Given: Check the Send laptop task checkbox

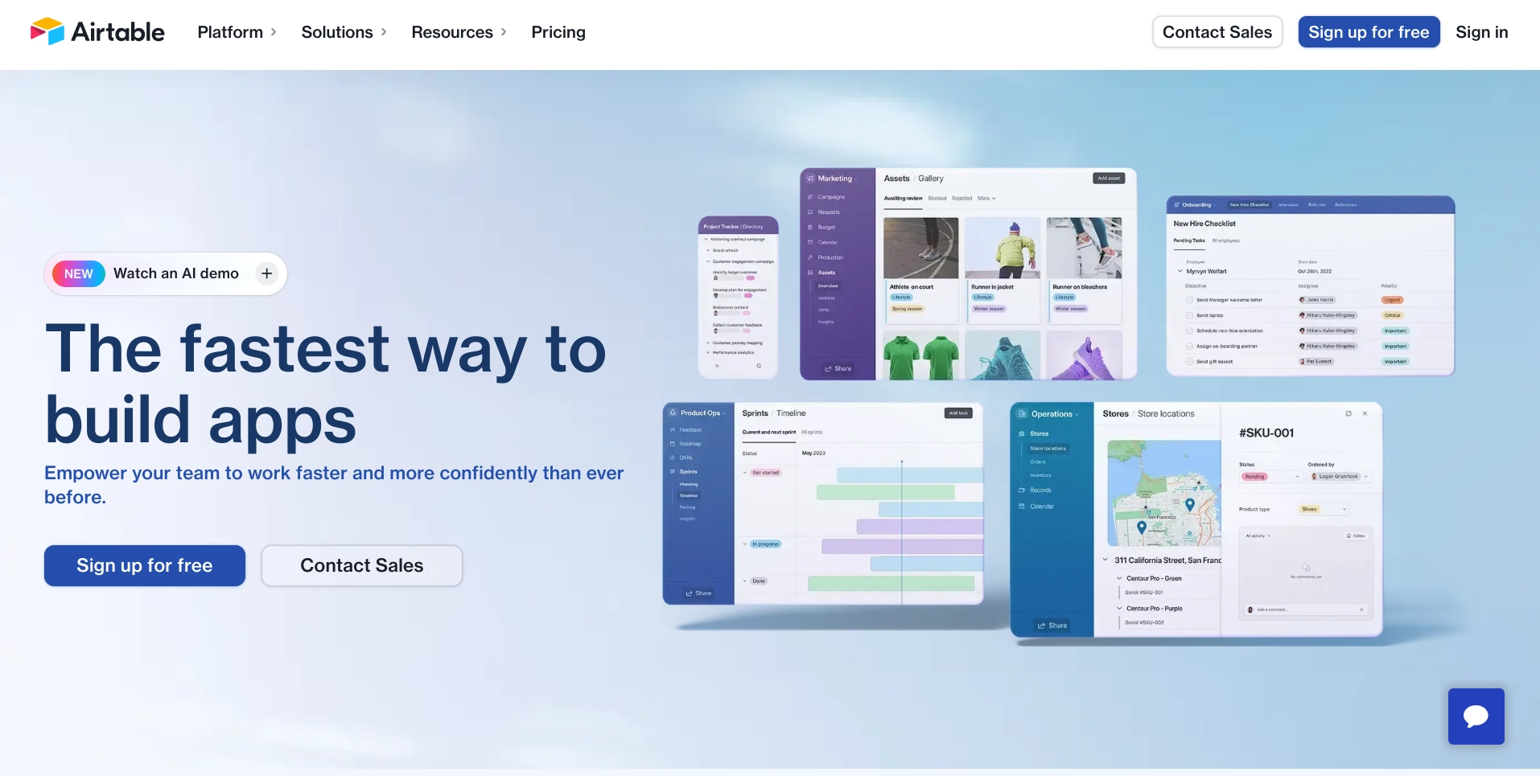Looking at the screenshot, I should (1189, 315).
